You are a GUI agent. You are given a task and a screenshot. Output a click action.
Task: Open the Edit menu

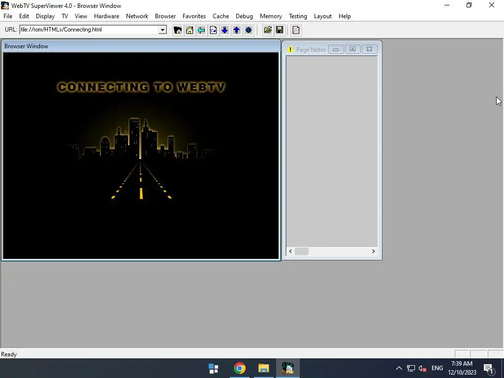pyautogui.click(x=24, y=16)
